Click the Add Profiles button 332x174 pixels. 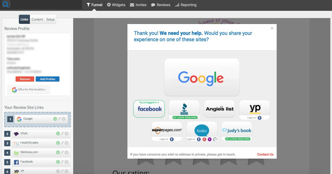point(48,79)
